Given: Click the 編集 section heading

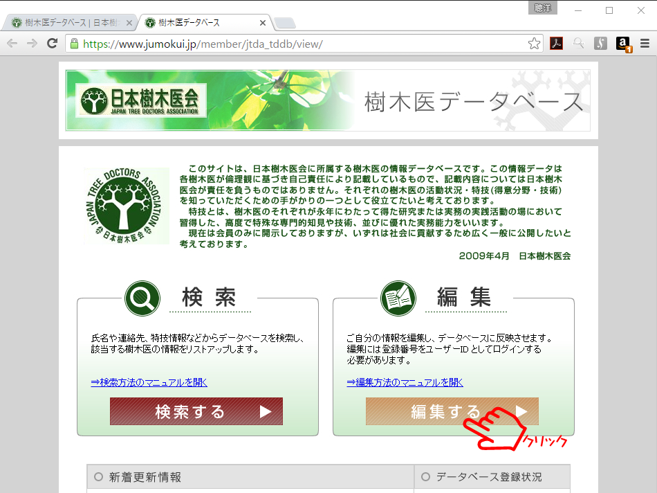Looking at the screenshot, I should point(464,298).
